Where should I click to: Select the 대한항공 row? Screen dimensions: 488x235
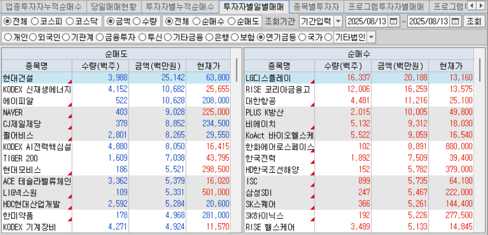(x=359, y=101)
